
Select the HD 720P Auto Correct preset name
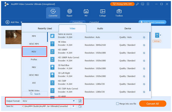click(x=68, y=89)
